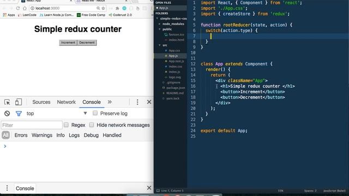This screenshot has width=349, height=196.
Task: Toggle DevTools device toolbar
Action: pos(18,102)
